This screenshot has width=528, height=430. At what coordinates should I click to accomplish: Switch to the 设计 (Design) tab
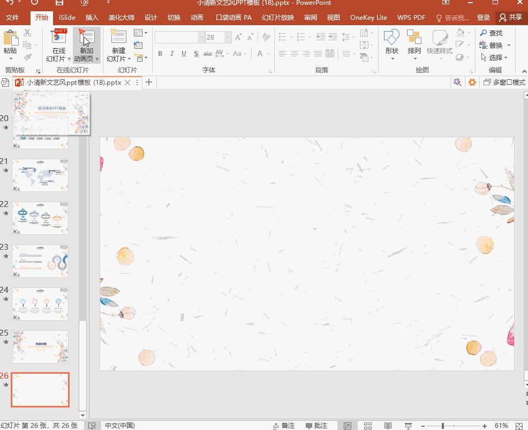[151, 17]
